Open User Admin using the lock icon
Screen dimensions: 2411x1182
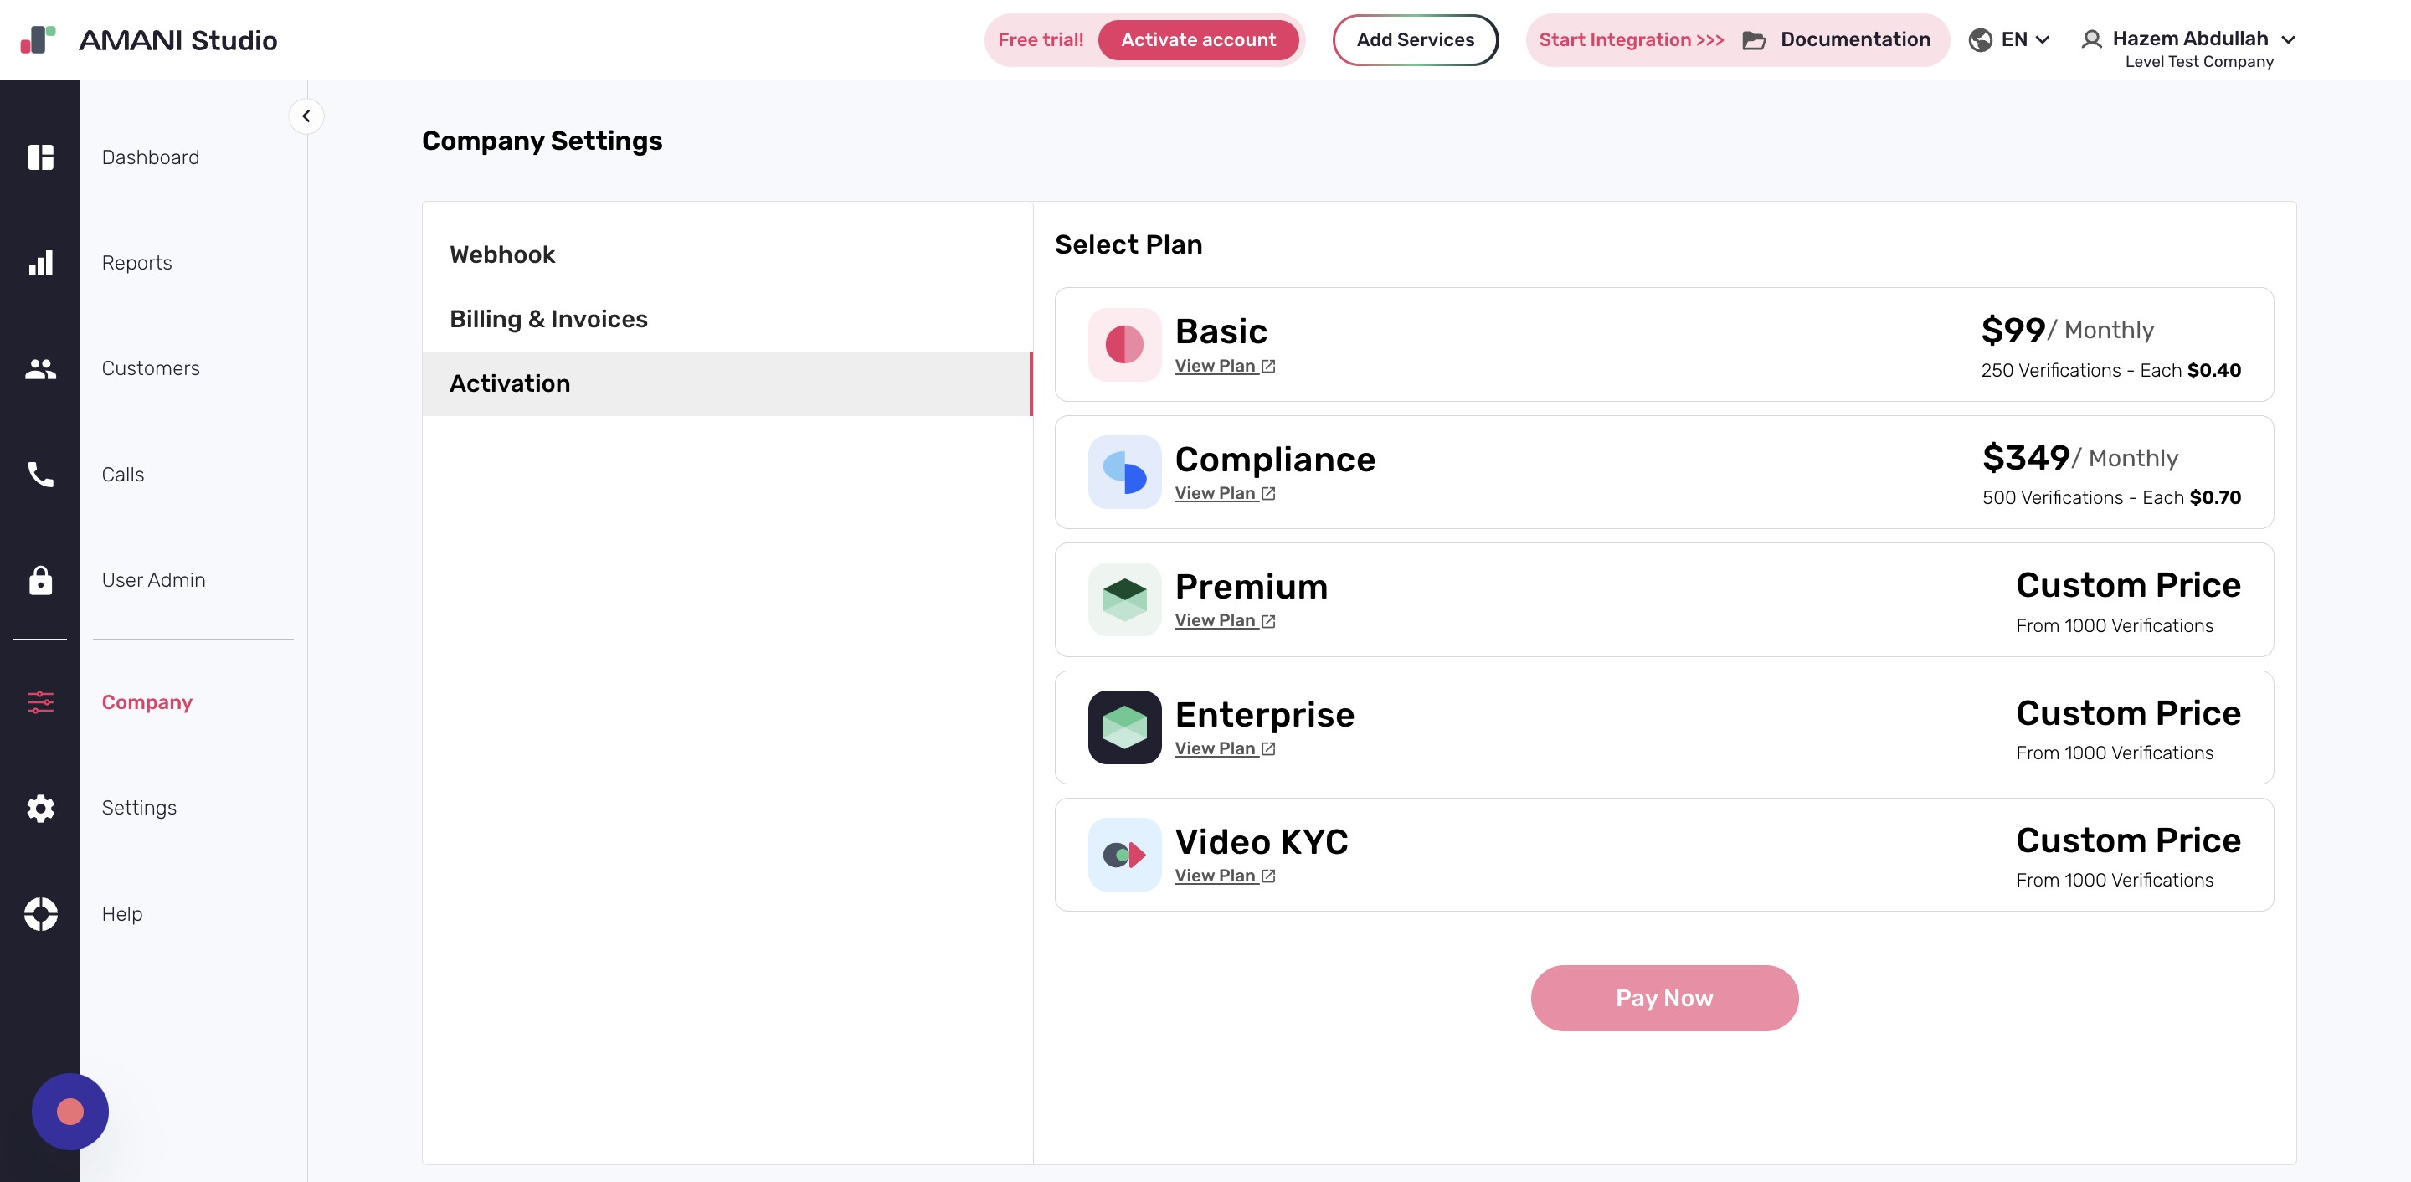pos(40,580)
